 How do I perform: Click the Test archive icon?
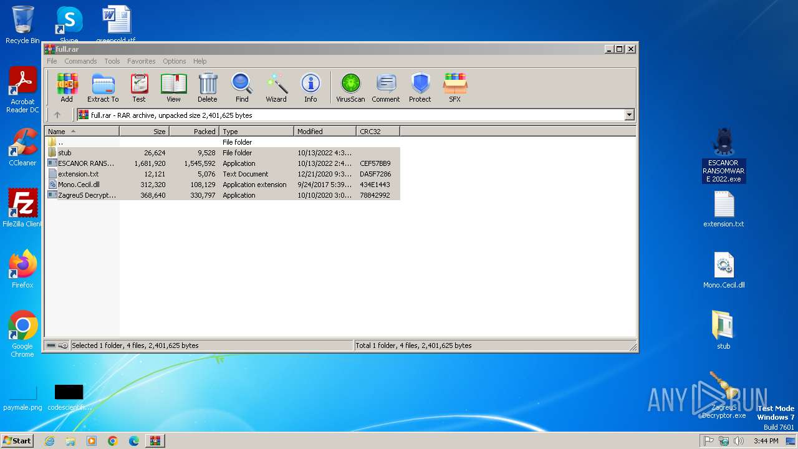(x=139, y=87)
